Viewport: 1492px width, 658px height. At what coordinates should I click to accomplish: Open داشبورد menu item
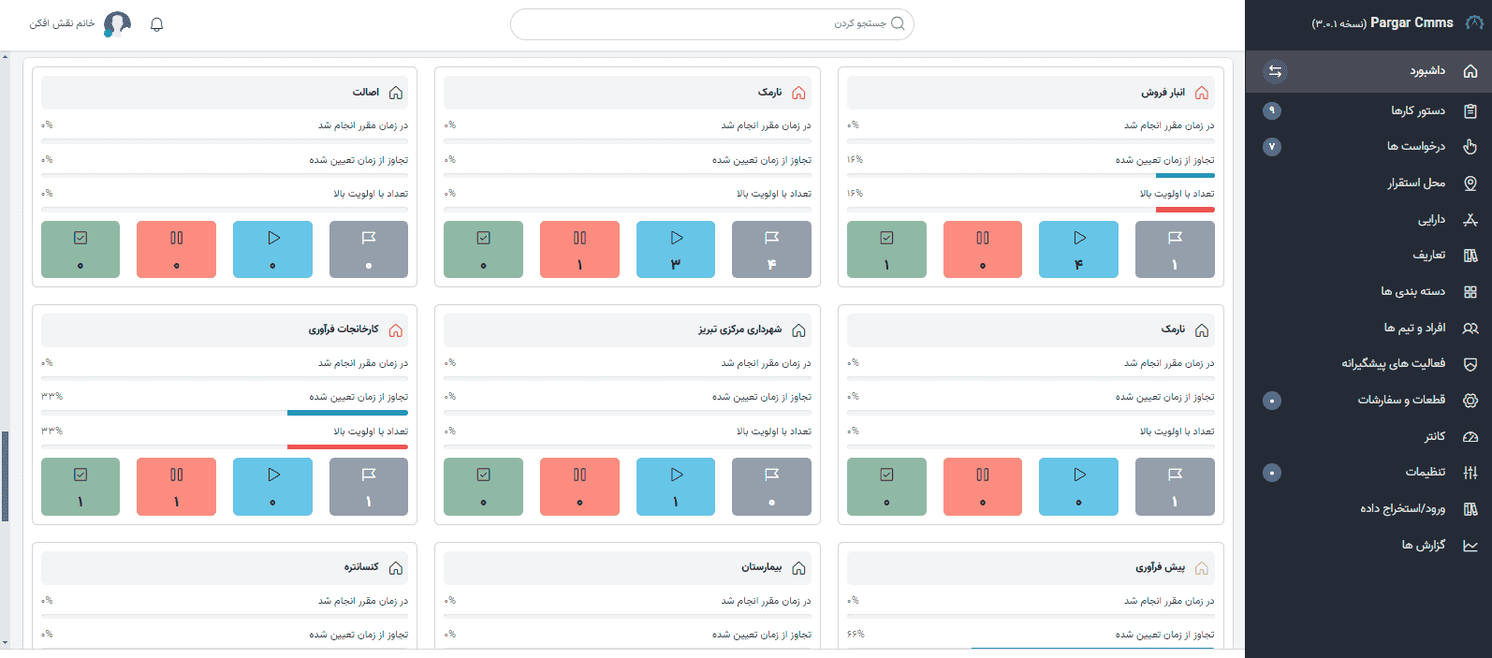pos(1368,71)
